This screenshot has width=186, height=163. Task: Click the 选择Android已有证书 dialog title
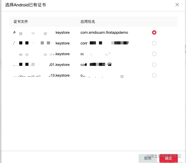25,5
